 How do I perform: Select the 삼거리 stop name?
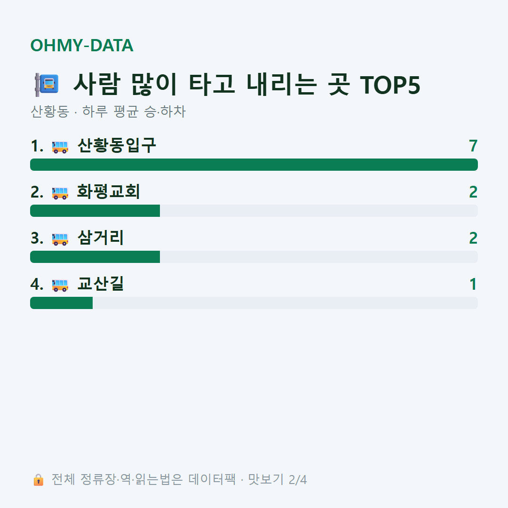(101, 238)
